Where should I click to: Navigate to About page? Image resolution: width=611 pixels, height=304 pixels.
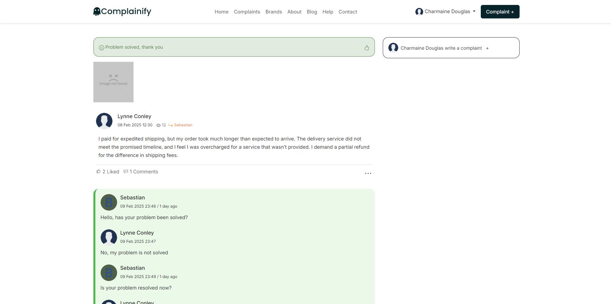point(294,12)
